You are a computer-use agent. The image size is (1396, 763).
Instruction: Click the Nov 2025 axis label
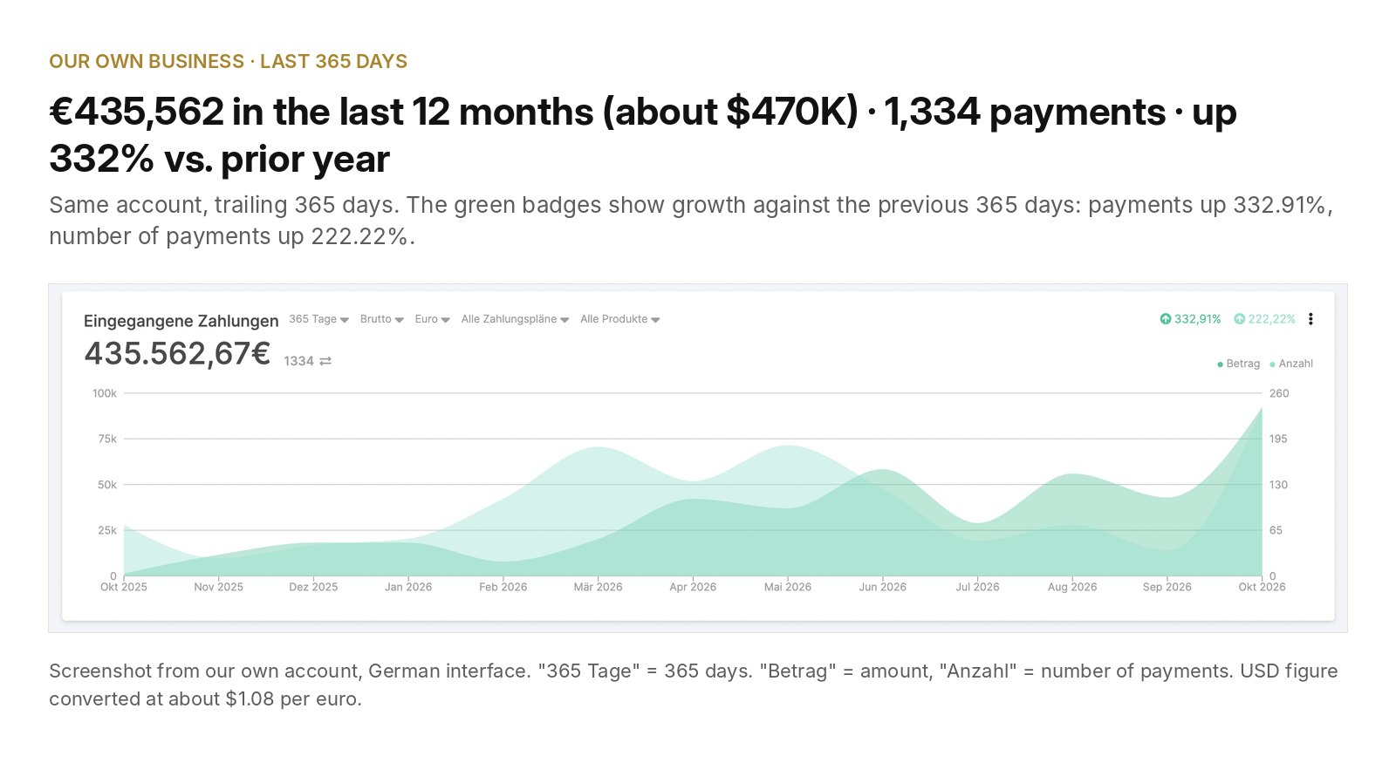point(218,587)
